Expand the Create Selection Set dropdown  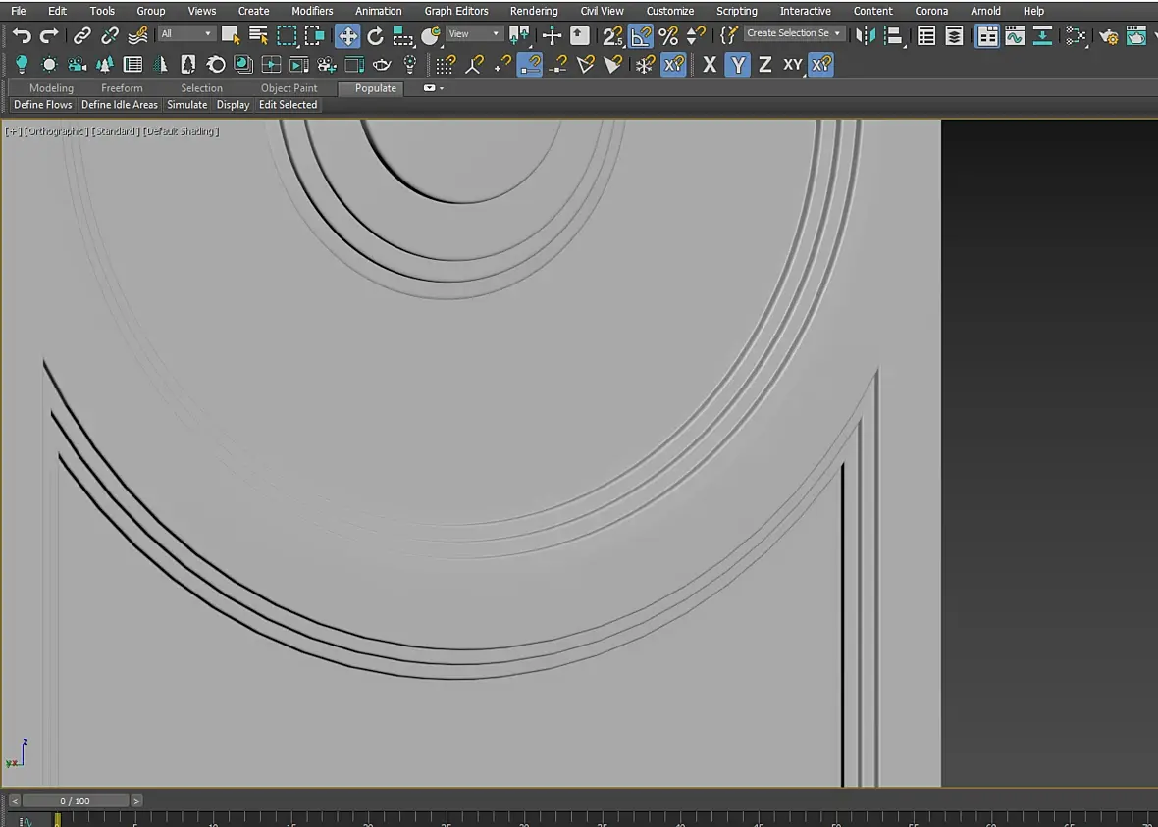point(794,33)
